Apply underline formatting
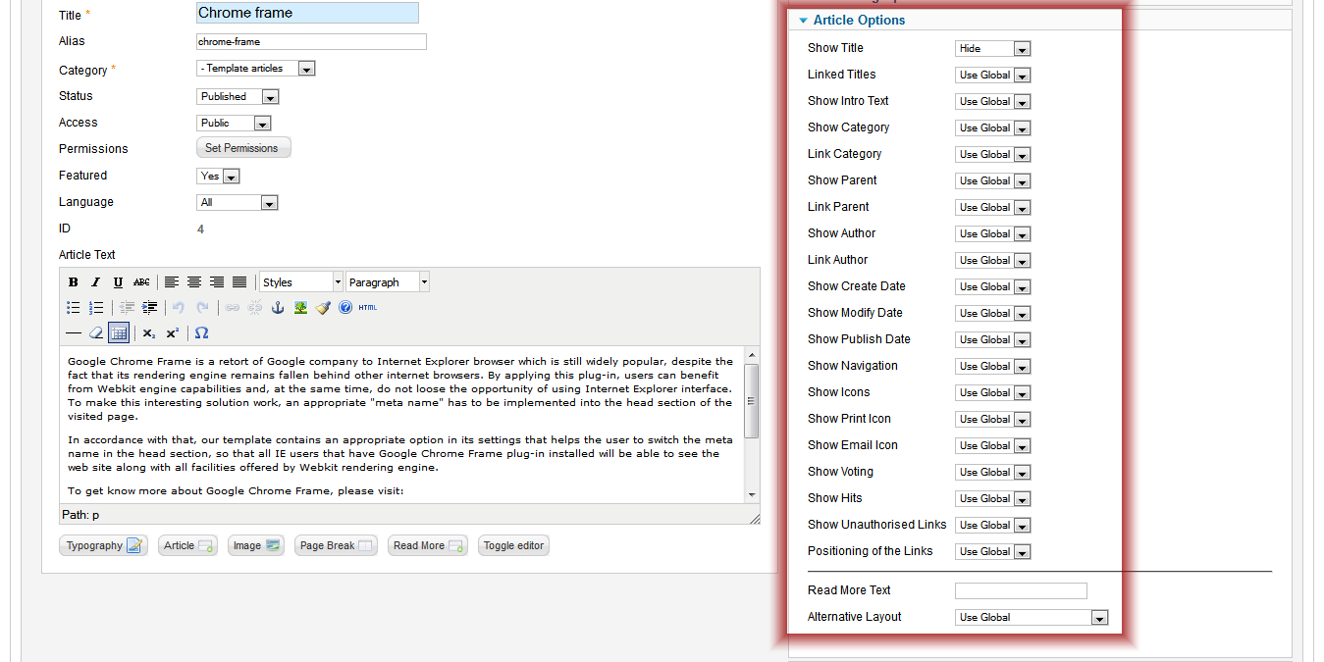This screenshot has width=1324, height=662. pos(119,282)
